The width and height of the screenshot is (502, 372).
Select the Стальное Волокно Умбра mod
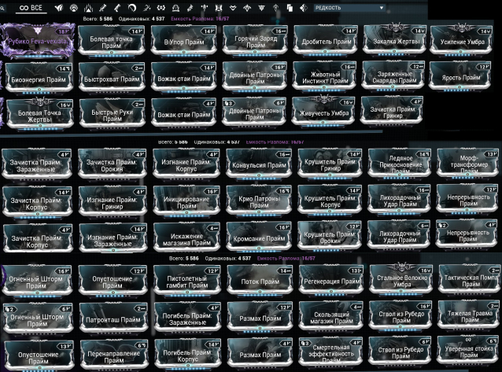coord(401,279)
